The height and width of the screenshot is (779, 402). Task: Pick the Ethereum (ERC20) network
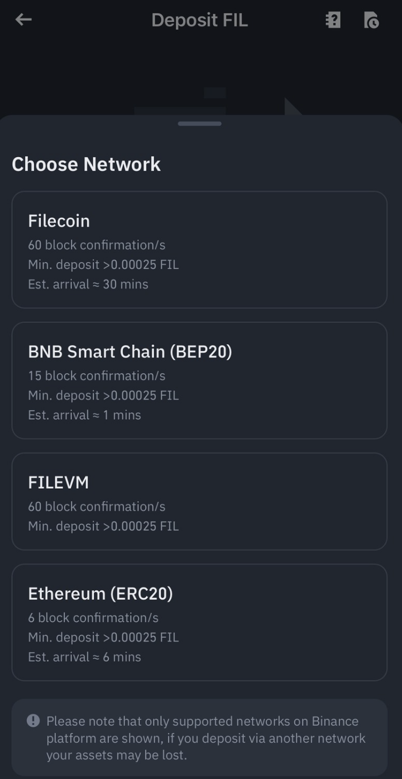coord(199,622)
